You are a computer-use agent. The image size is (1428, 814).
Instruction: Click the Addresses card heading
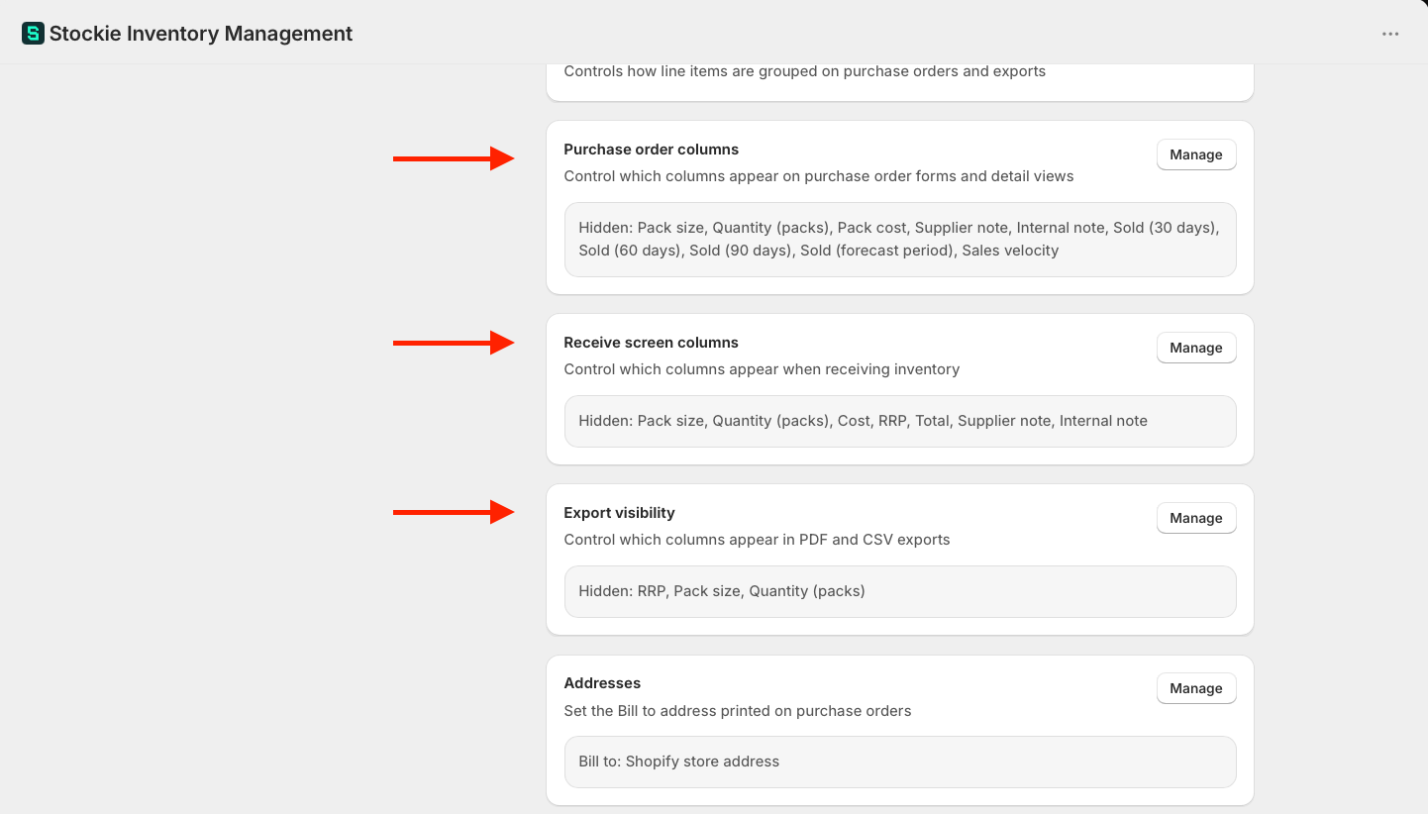click(x=602, y=683)
